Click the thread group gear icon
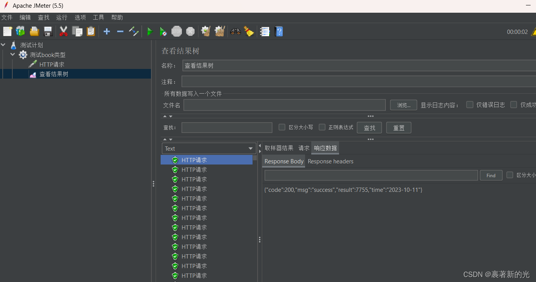 point(23,55)
